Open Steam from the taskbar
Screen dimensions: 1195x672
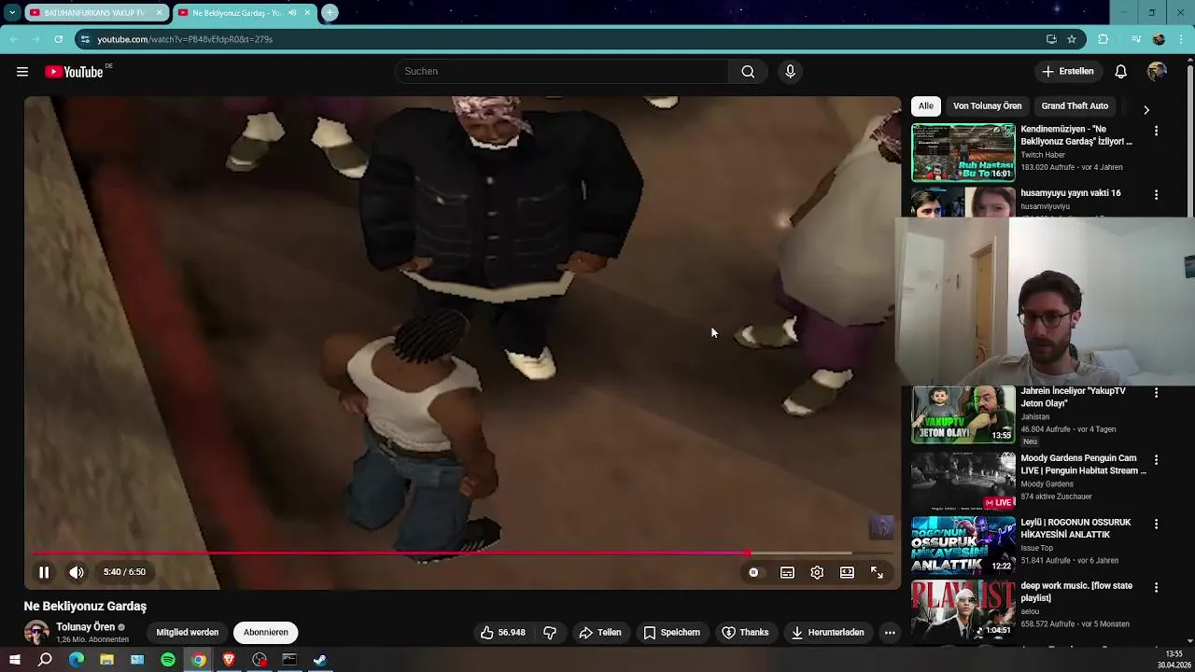point(319,660)
